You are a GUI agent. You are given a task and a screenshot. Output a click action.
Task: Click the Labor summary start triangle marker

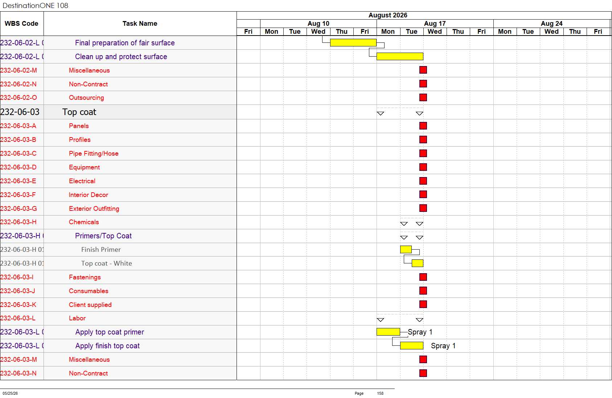pyautogui.click(x=381, y=320)
